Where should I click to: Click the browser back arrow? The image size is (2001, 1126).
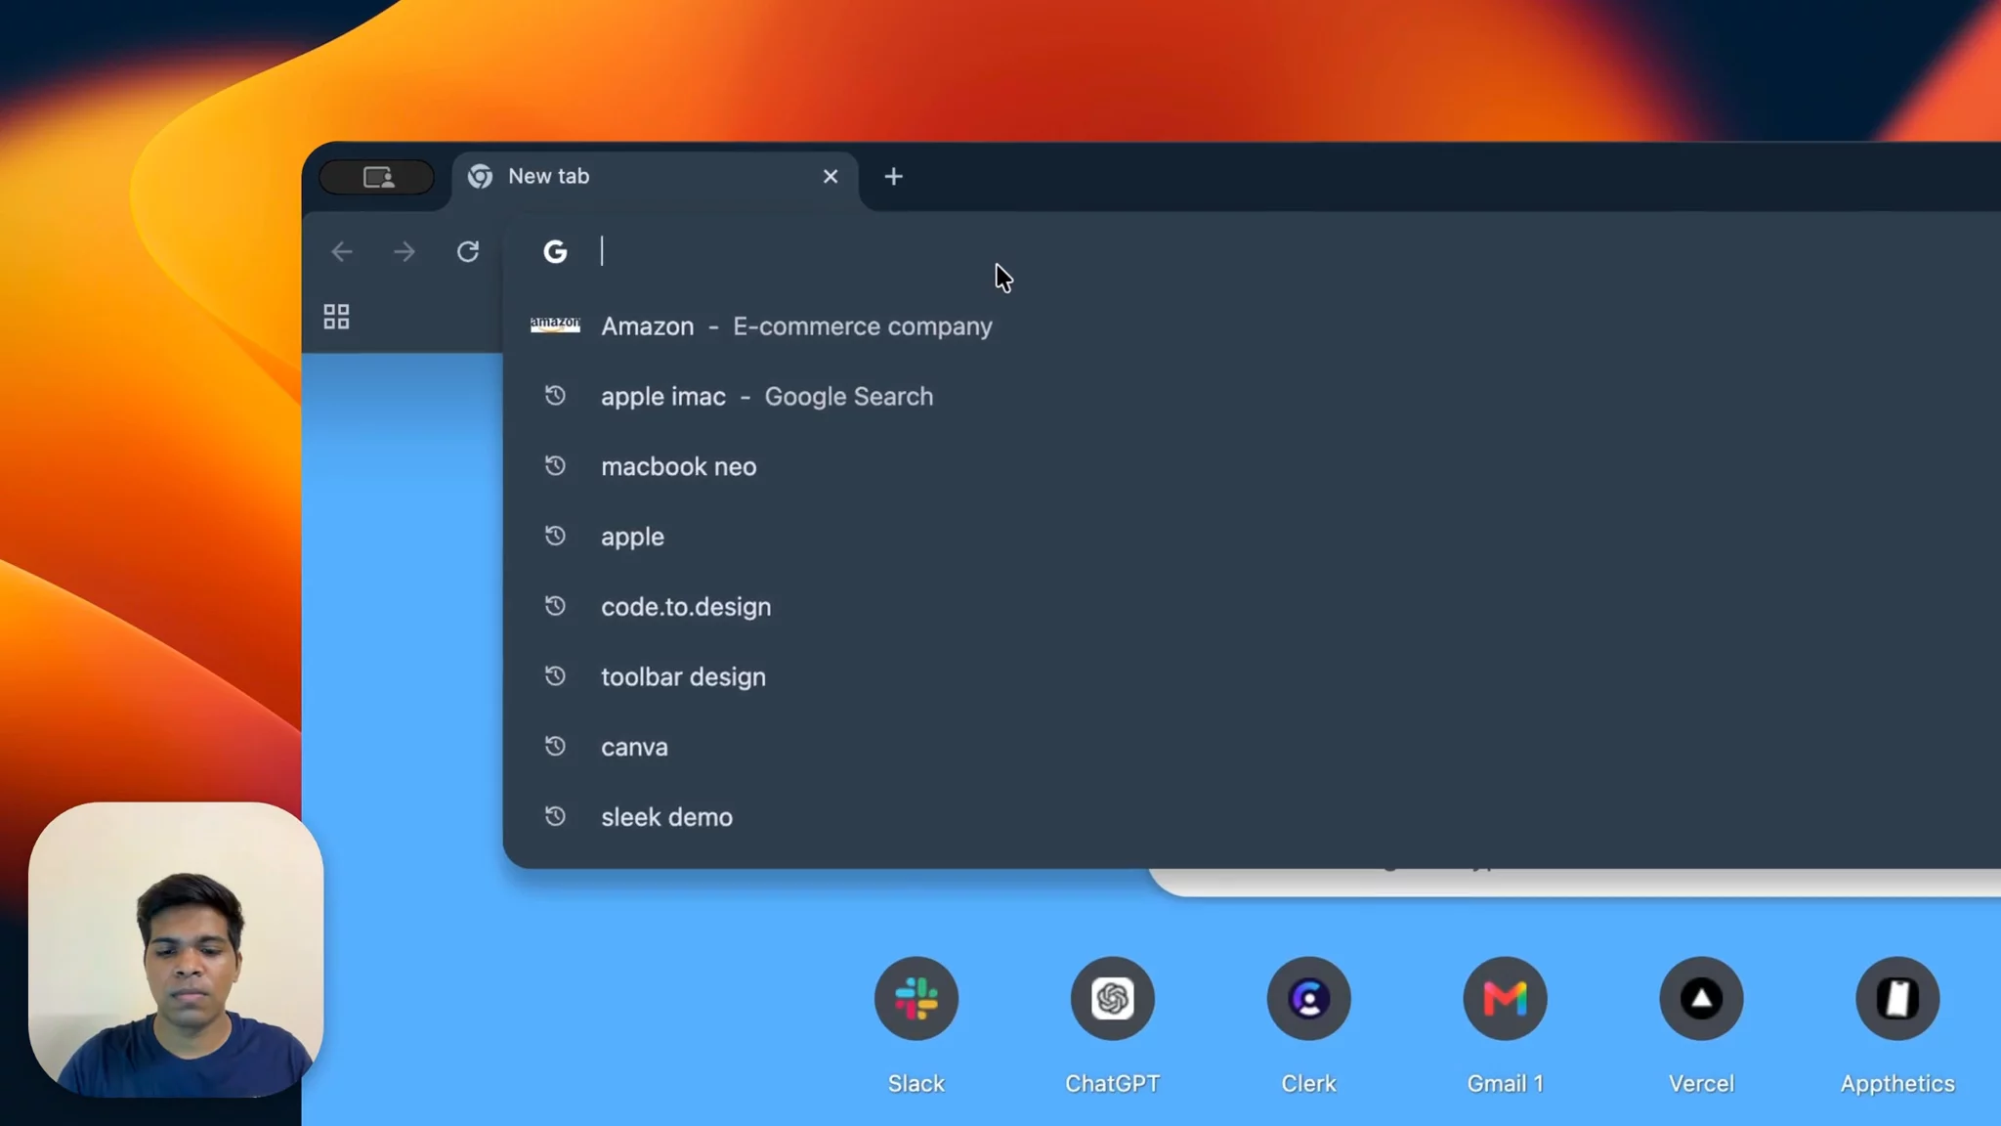click(x=342, y=252)
